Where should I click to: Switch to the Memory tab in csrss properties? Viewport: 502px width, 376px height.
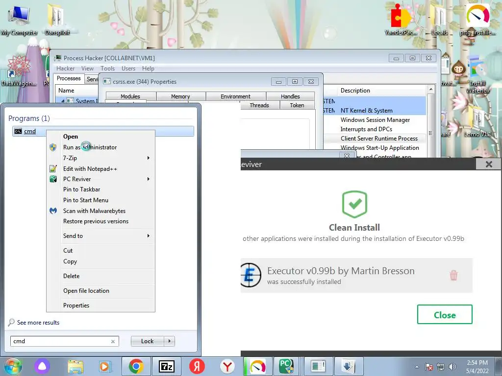point(180,96)
